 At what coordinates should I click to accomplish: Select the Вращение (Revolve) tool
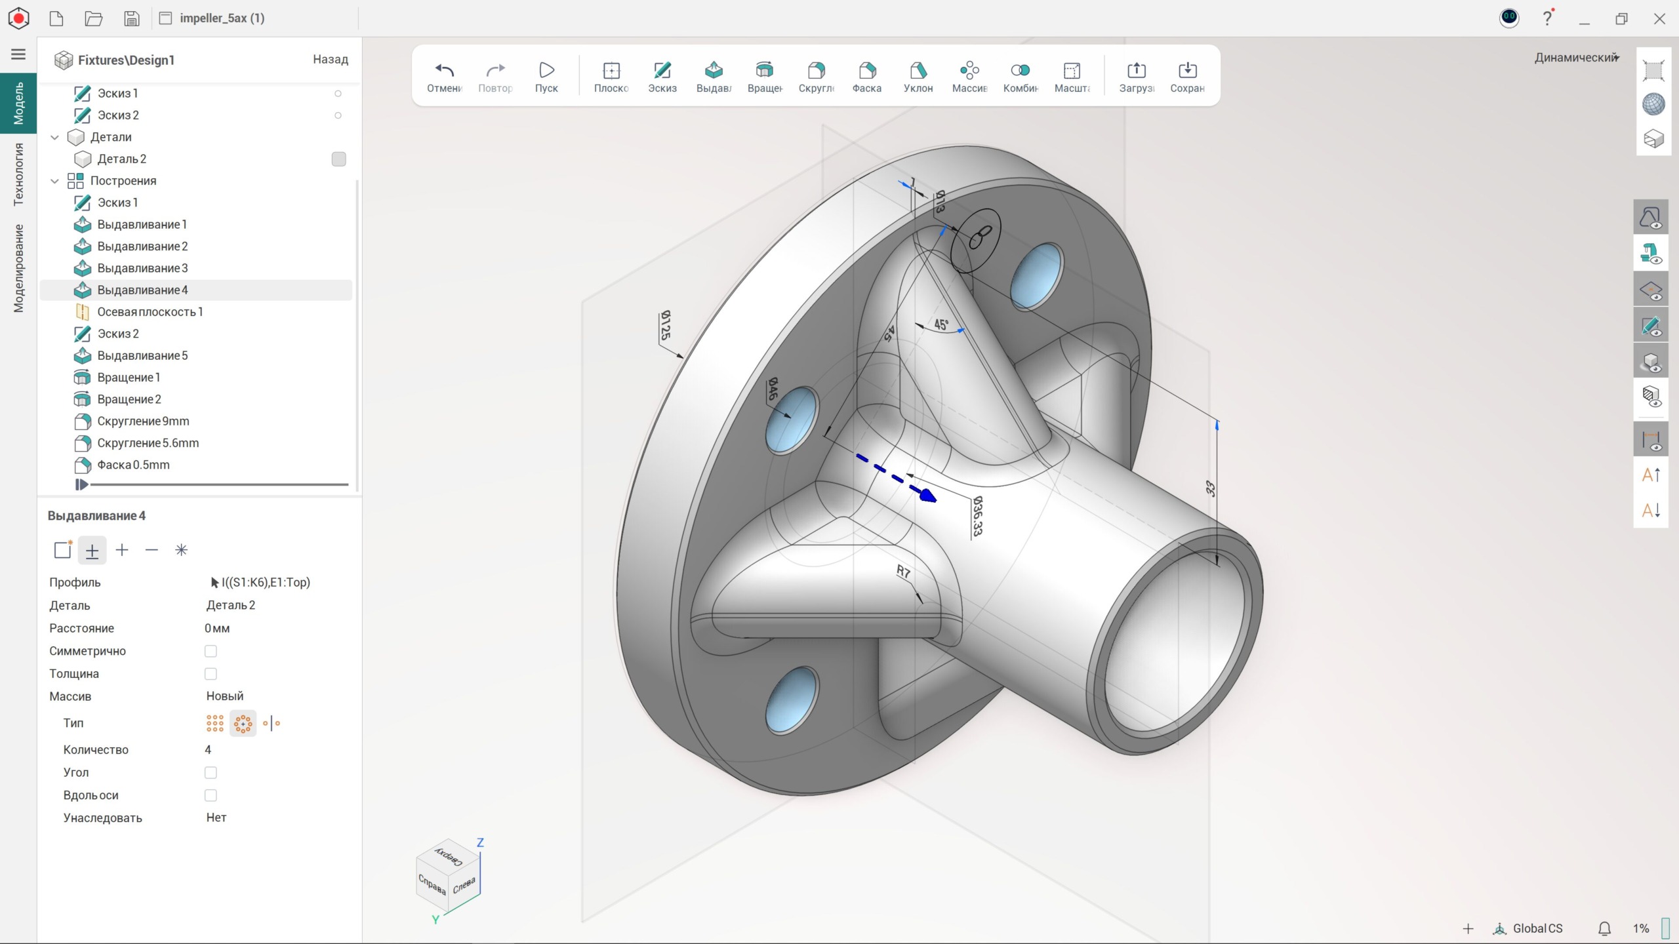click(765, 71)
